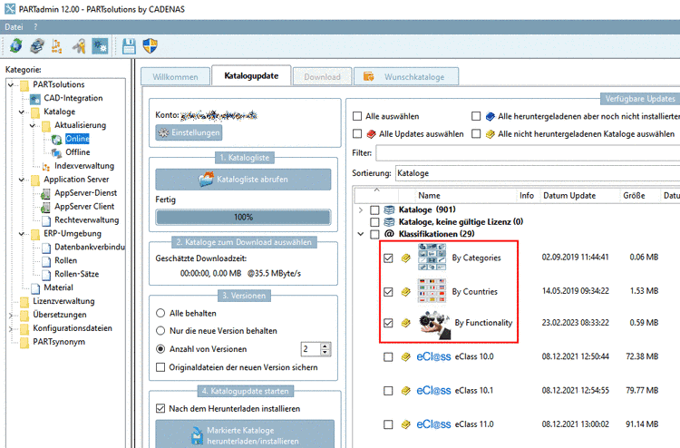
Task: Switch to the Wunschkataloge tab
Action: [406, 77]
